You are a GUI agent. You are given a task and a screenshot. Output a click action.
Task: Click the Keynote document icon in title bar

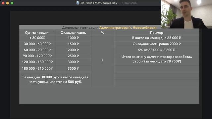coord(78,3)
